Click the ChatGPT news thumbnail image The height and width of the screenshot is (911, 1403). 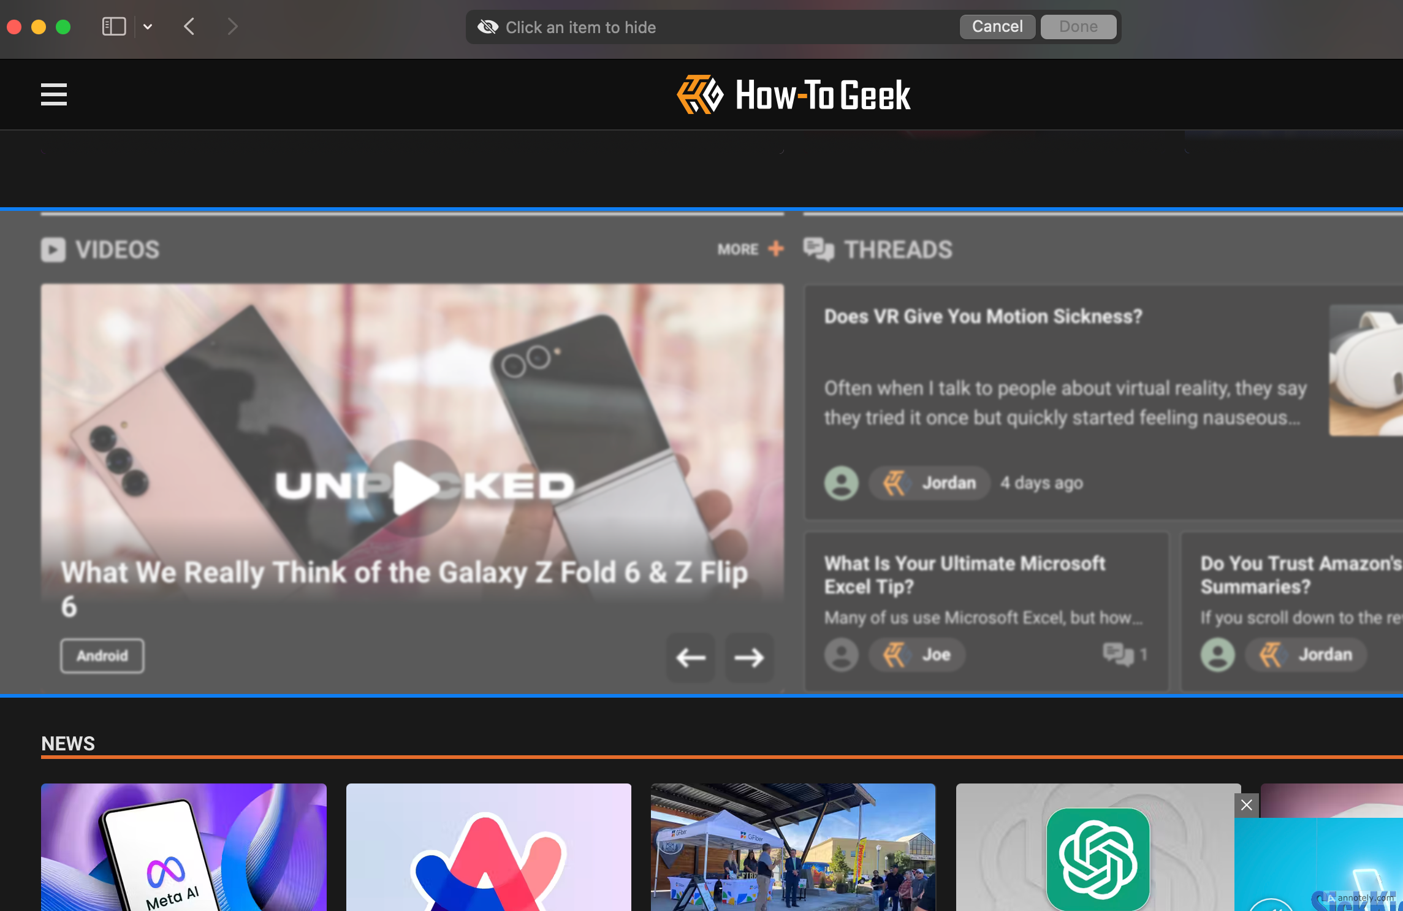coord(1098,847)
